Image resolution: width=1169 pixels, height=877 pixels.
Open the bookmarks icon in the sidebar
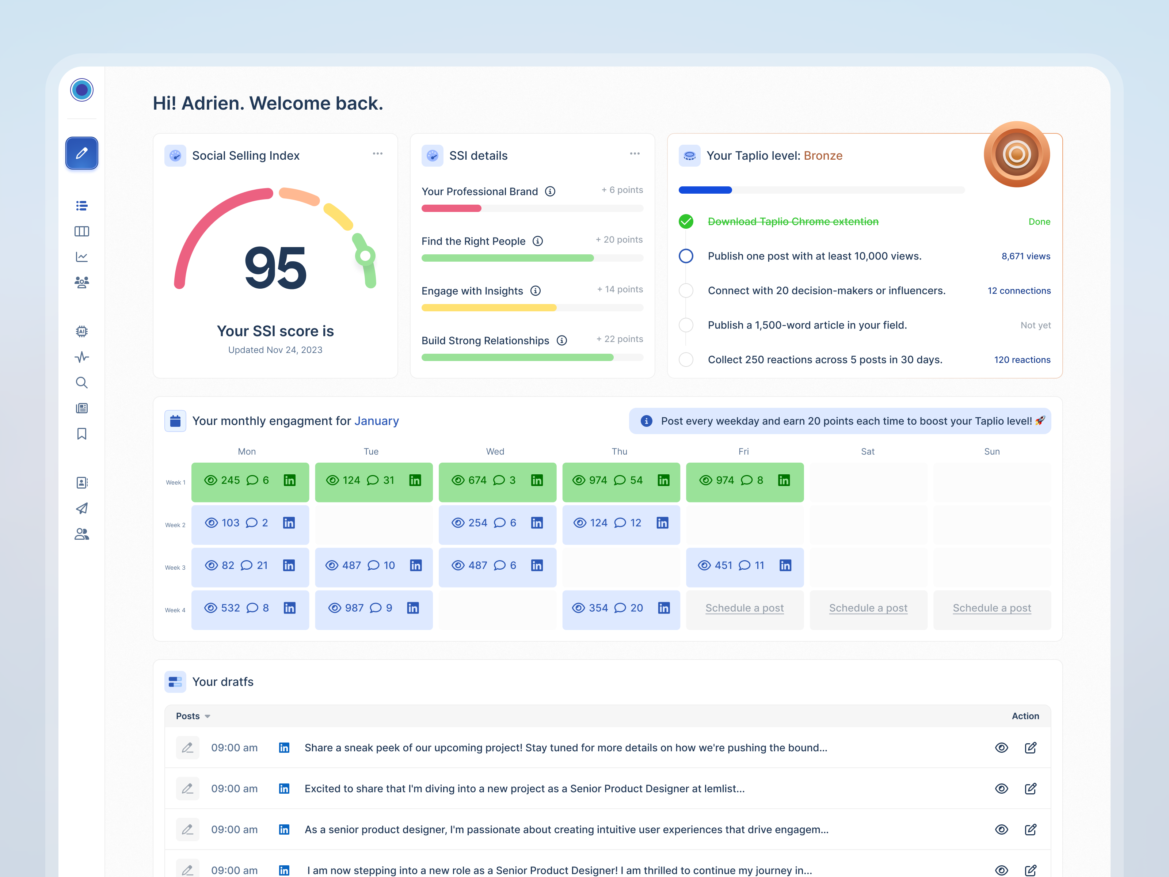click(82, 433)
